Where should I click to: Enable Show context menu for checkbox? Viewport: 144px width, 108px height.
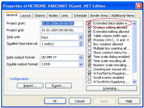tap(89, 53)
